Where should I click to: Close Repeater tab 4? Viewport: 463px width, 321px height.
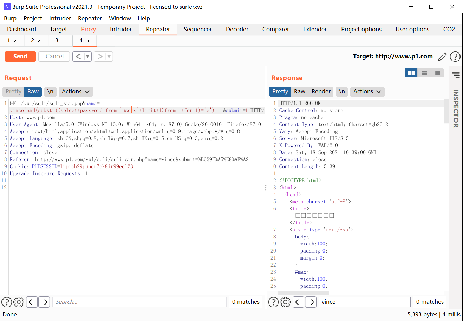pos(88,41)
